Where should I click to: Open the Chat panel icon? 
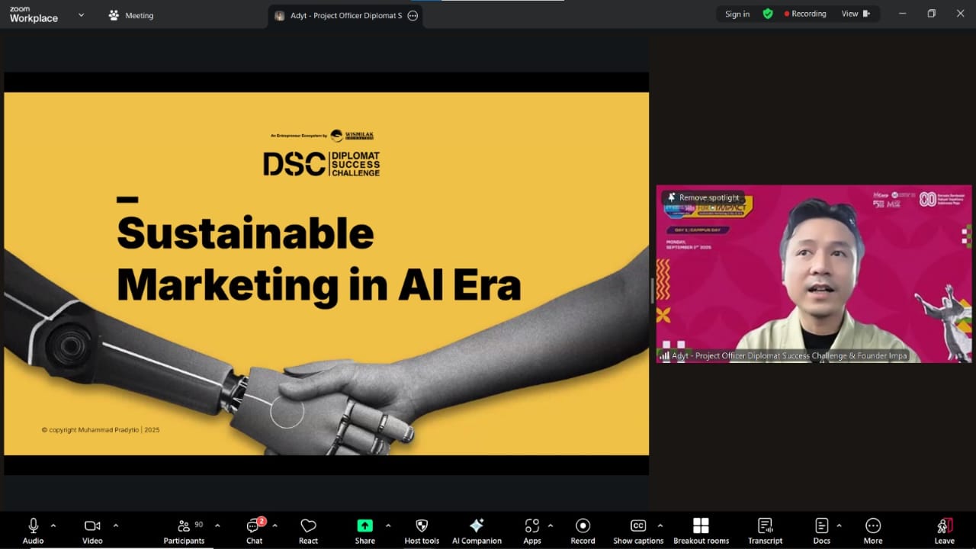[254, 526]
